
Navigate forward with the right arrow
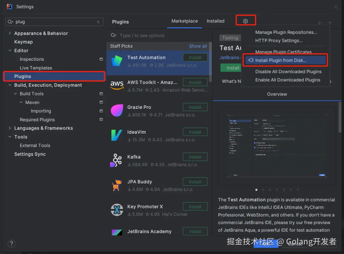pos(329,23)
